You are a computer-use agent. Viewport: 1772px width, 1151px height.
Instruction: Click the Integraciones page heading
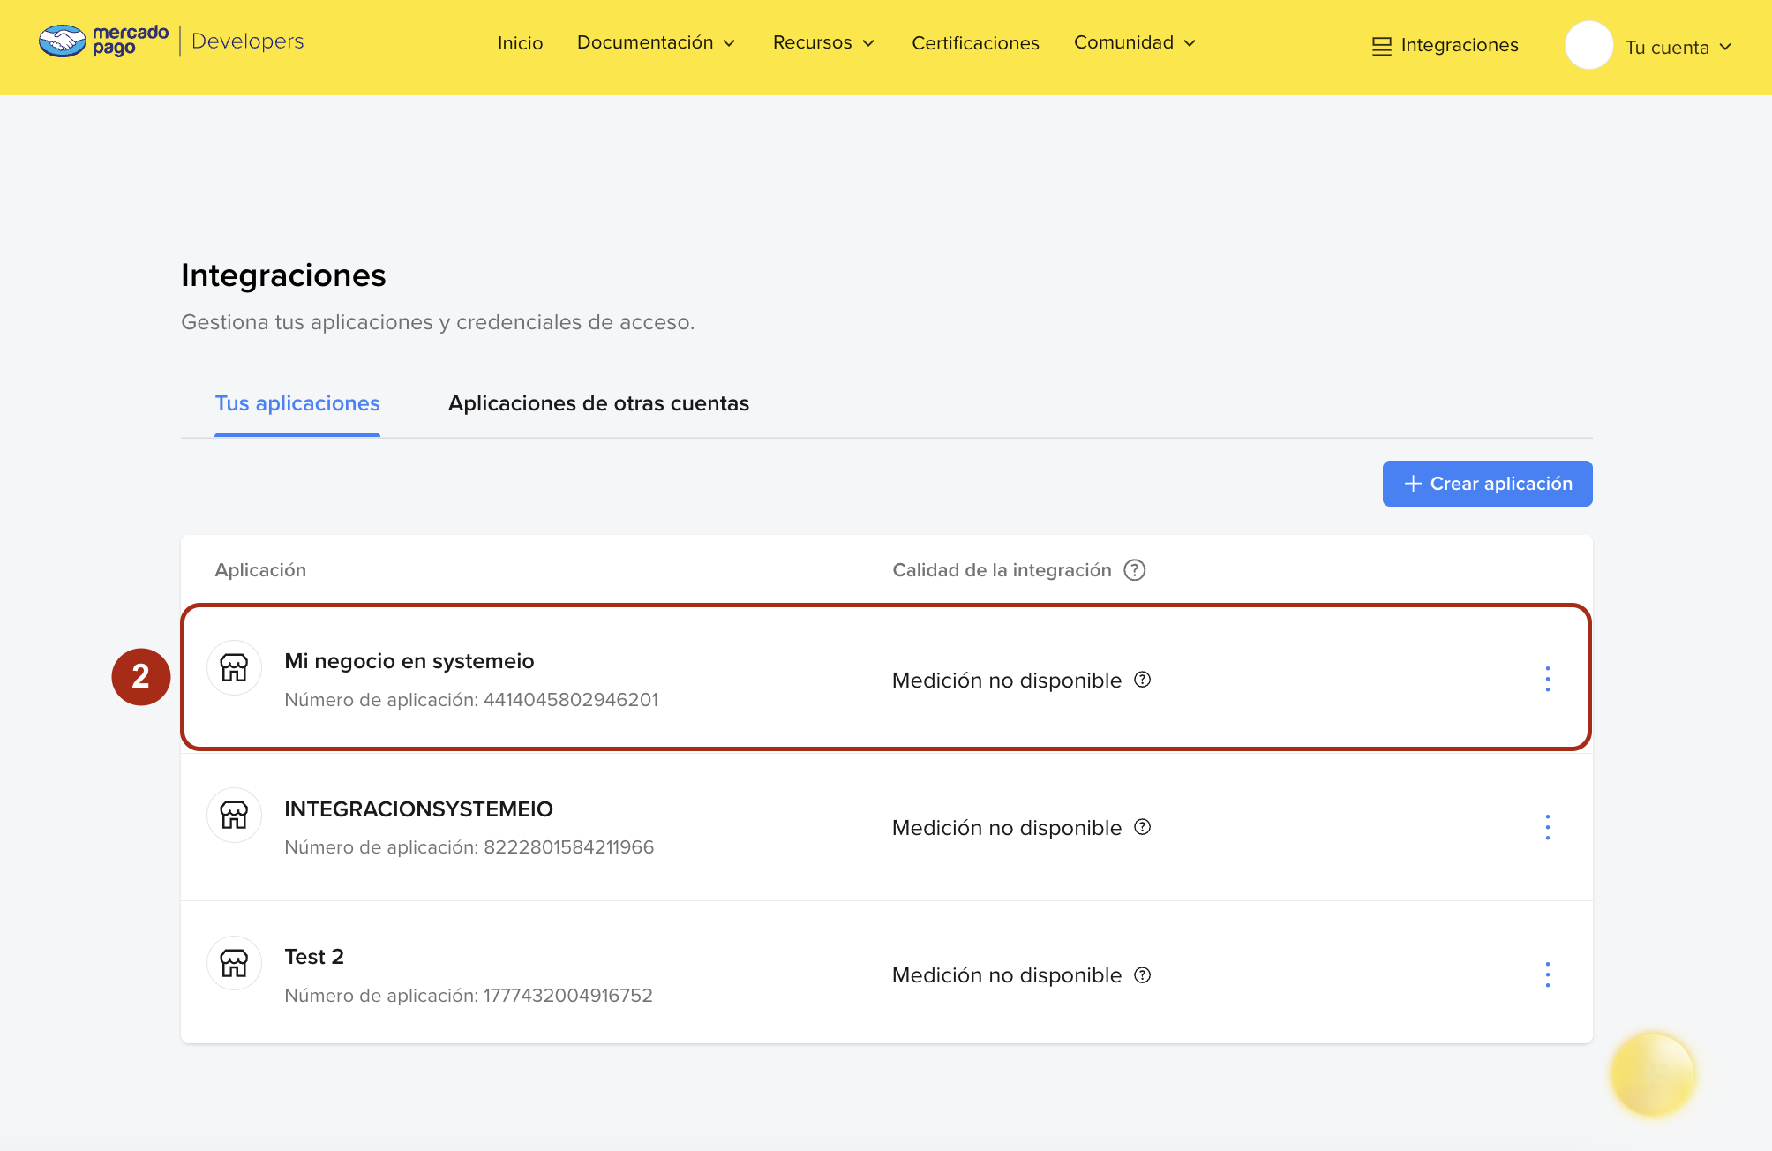(x=283, y=275)
